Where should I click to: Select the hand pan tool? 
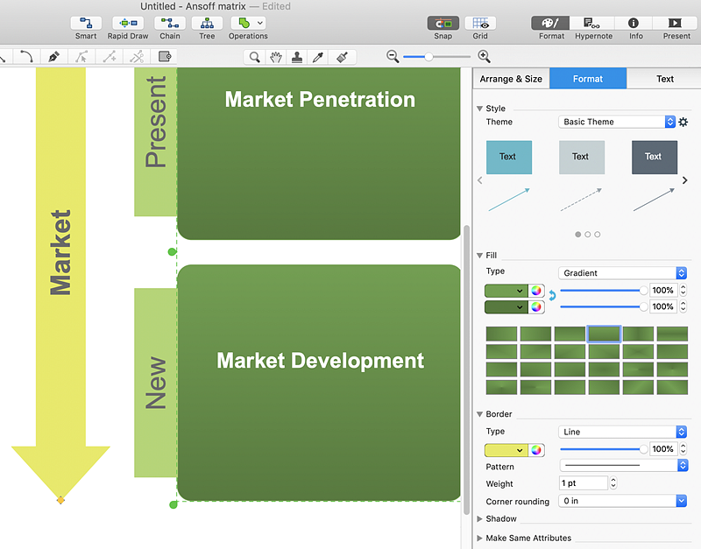(x=276, y=57)
